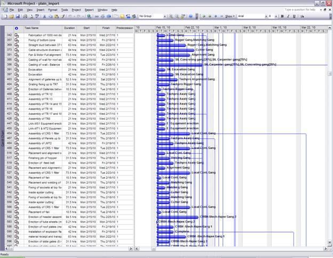The height and width of the screenshot is (258, 333).
Task: Toggle Bold formatting
Action: click(282, 16)
